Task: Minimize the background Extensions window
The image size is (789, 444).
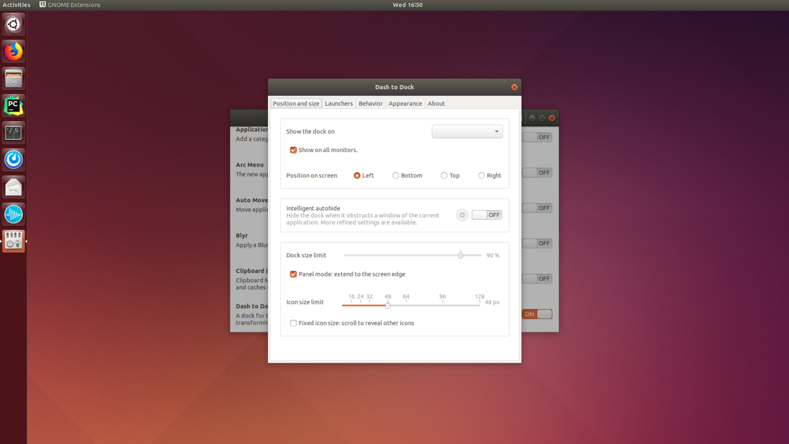Action: (x=532, y=118)
